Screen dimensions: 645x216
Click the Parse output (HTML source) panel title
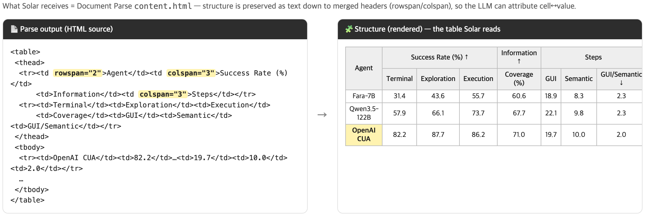coord(66,29)
